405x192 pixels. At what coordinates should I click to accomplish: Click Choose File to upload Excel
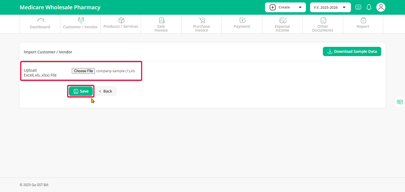(83, 71)
